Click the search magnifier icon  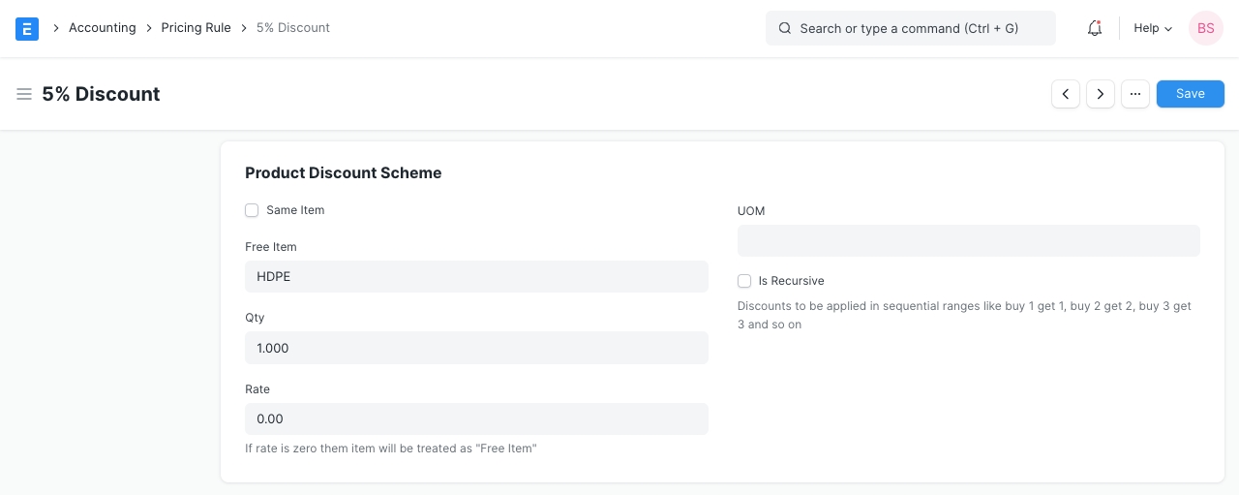tap(785, 29)
